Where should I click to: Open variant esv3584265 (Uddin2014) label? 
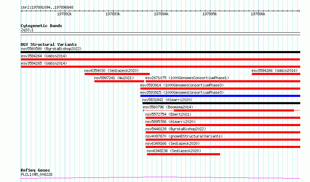tap(44, 63)
